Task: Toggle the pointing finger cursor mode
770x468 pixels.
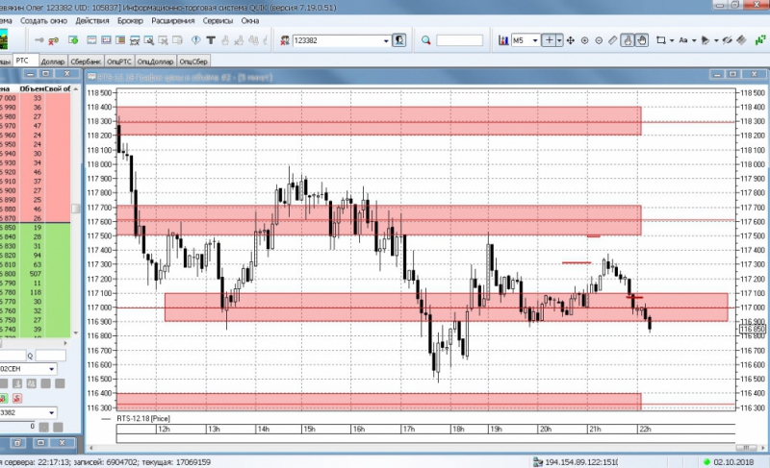Action: (x=628, y=40)
